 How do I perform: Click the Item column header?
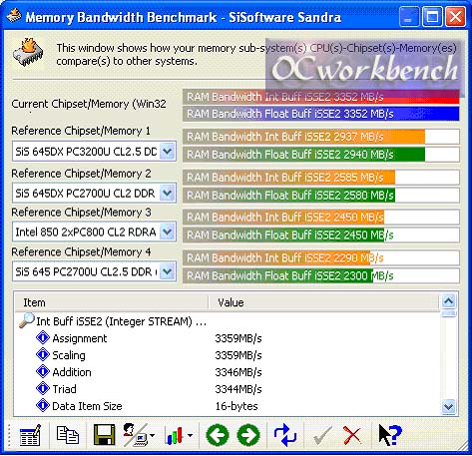point(112,302)
